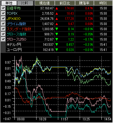Sort by the 騰落率 column header
This screenshot has width=113, height=123.
tap(84, 3)
